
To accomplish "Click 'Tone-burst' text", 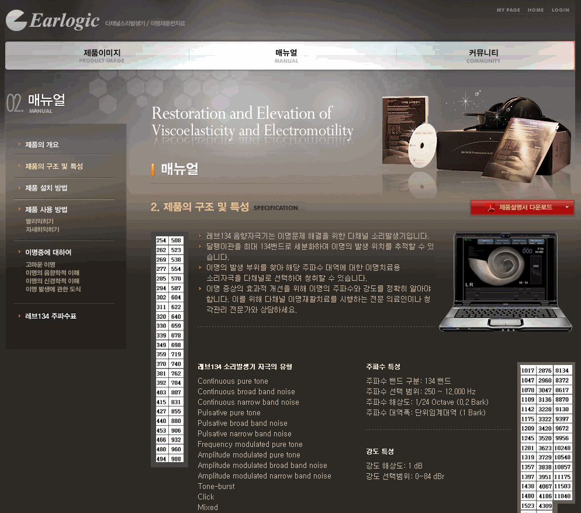I will 216,486.
